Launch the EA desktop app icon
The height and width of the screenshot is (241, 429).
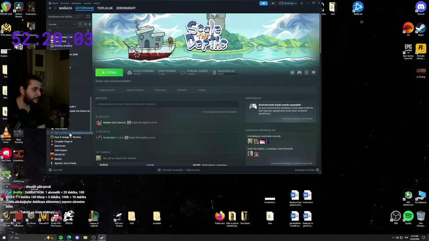(408, 29)
